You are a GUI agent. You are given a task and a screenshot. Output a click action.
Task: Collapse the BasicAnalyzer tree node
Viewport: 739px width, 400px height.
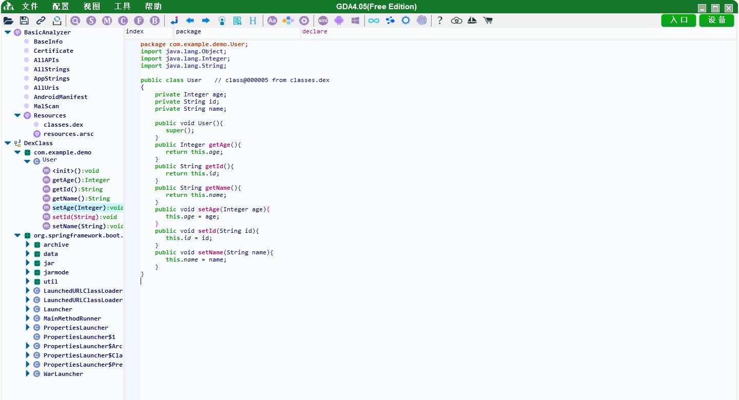(8, 32)
